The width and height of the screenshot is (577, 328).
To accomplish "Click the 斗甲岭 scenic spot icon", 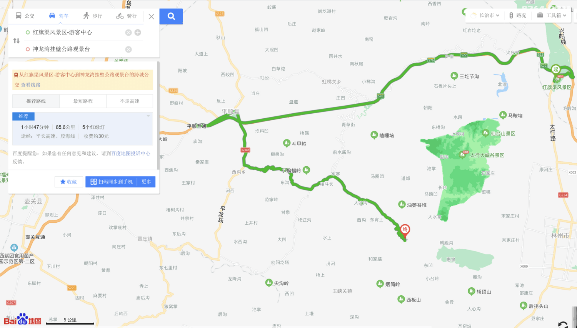I will click(x=287, y=143).
